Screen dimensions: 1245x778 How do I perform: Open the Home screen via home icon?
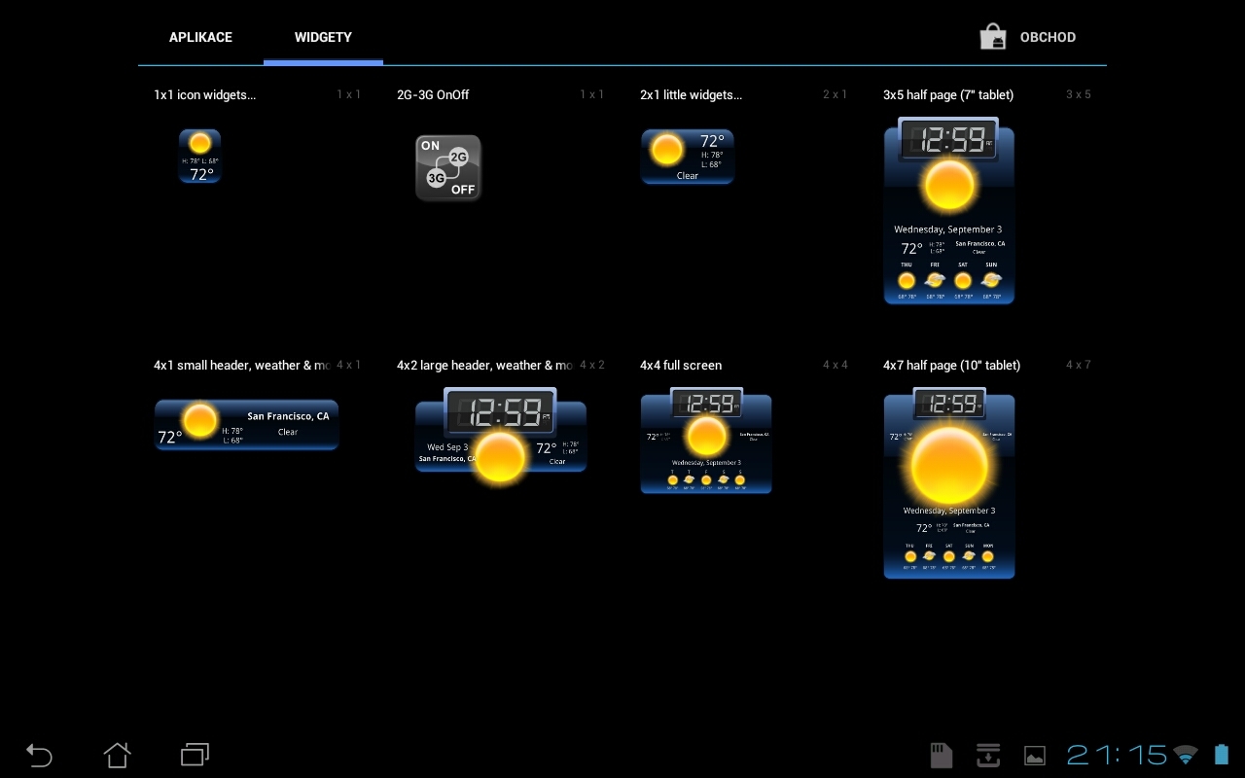117,755
